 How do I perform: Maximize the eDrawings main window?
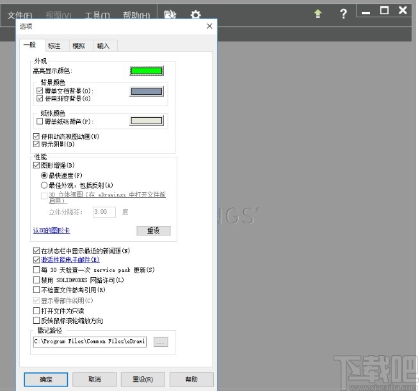point(384,10)
